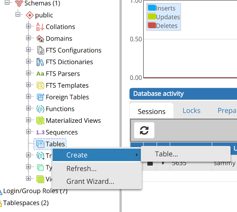Select the Tables tree label
The image size is (237, 212).
pos(55,144)
